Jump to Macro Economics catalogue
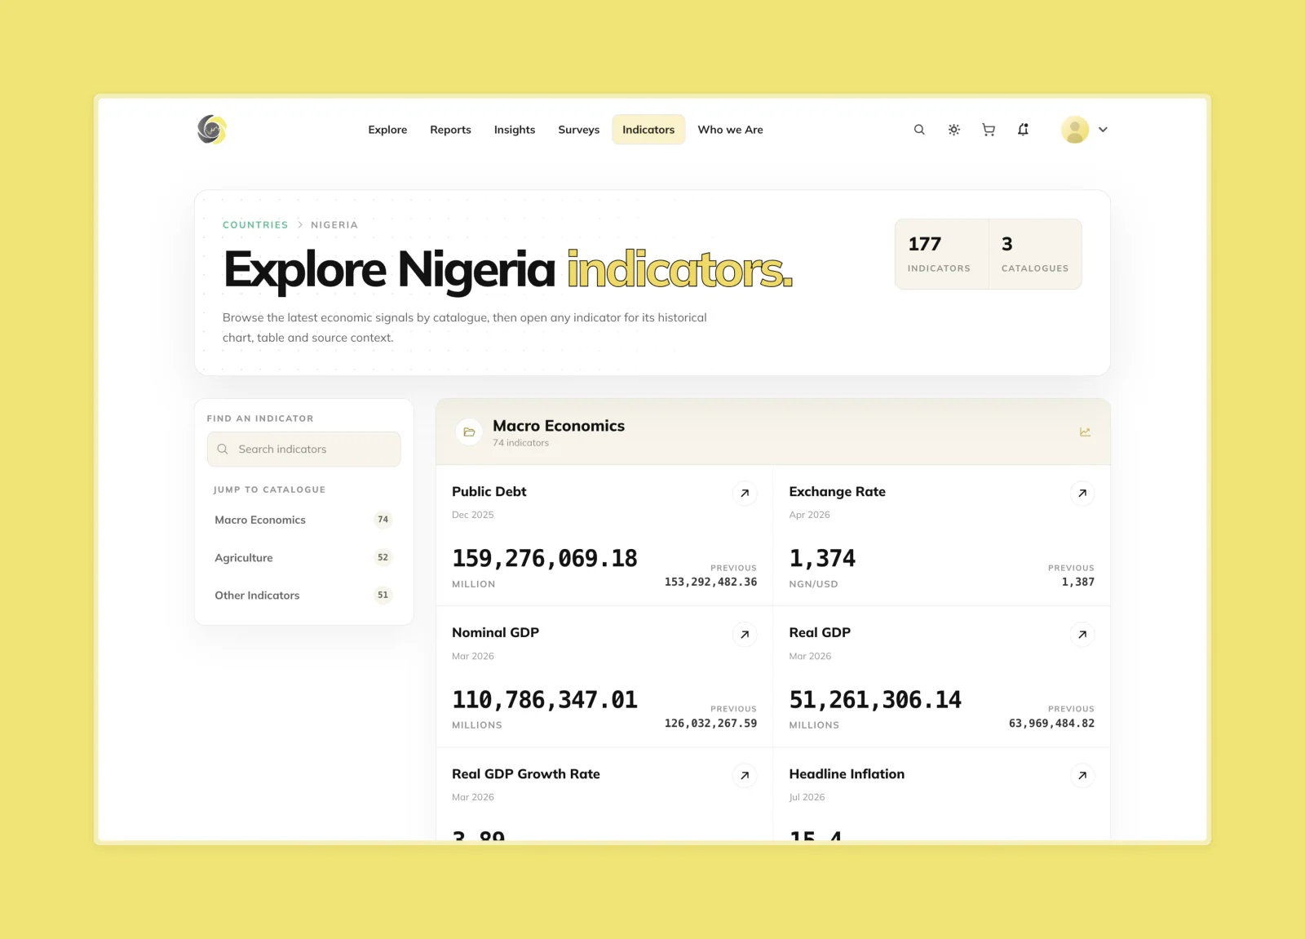The image size is (1305, 939). pos(303,520)
